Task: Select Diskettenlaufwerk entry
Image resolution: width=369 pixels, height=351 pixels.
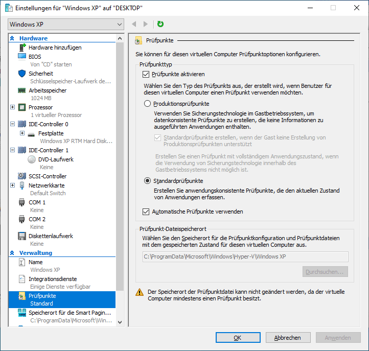Action: (51, 236)
